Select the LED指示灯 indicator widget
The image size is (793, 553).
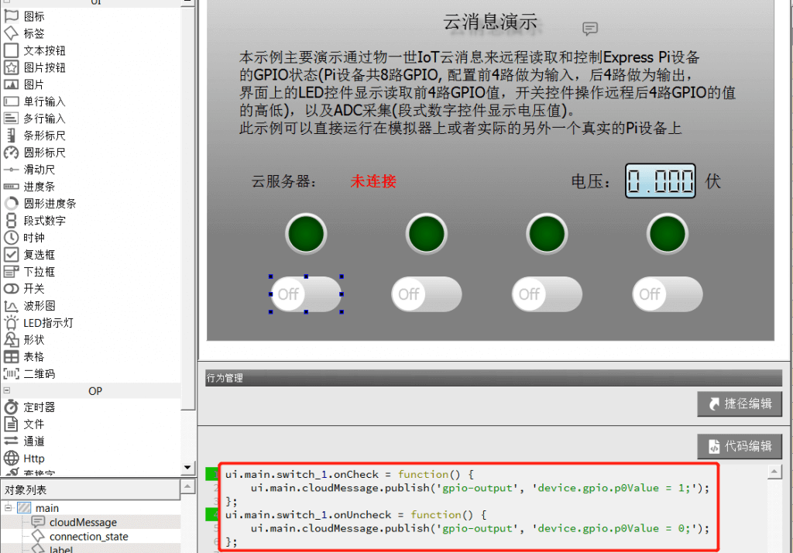(39, 323)
